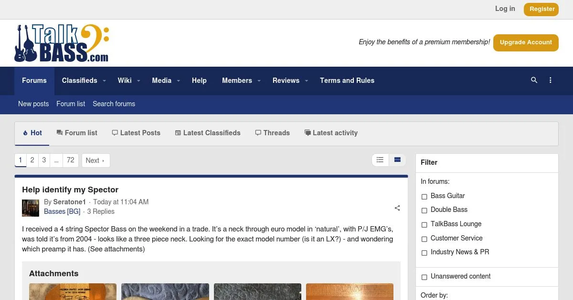Enable Unanswered content filter
The image size is (573, 300).
coord(424,277)
